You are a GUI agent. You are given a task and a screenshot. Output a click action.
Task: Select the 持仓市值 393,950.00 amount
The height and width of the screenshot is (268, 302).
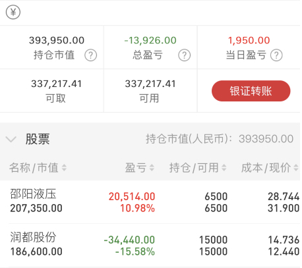point(57,40)
